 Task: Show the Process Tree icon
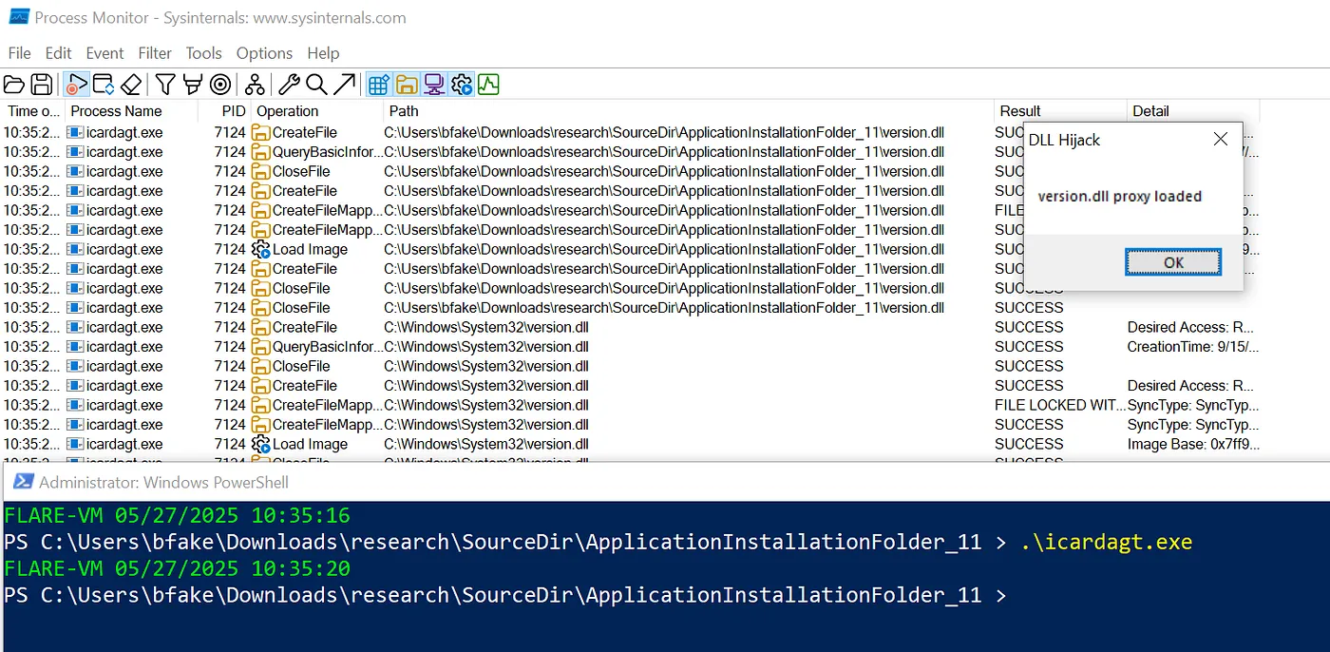(x=255, y=85)
